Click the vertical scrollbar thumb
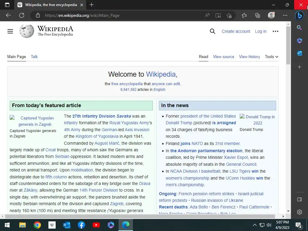The width and height of the screenshot is (308, 231). tap(288, 46)
